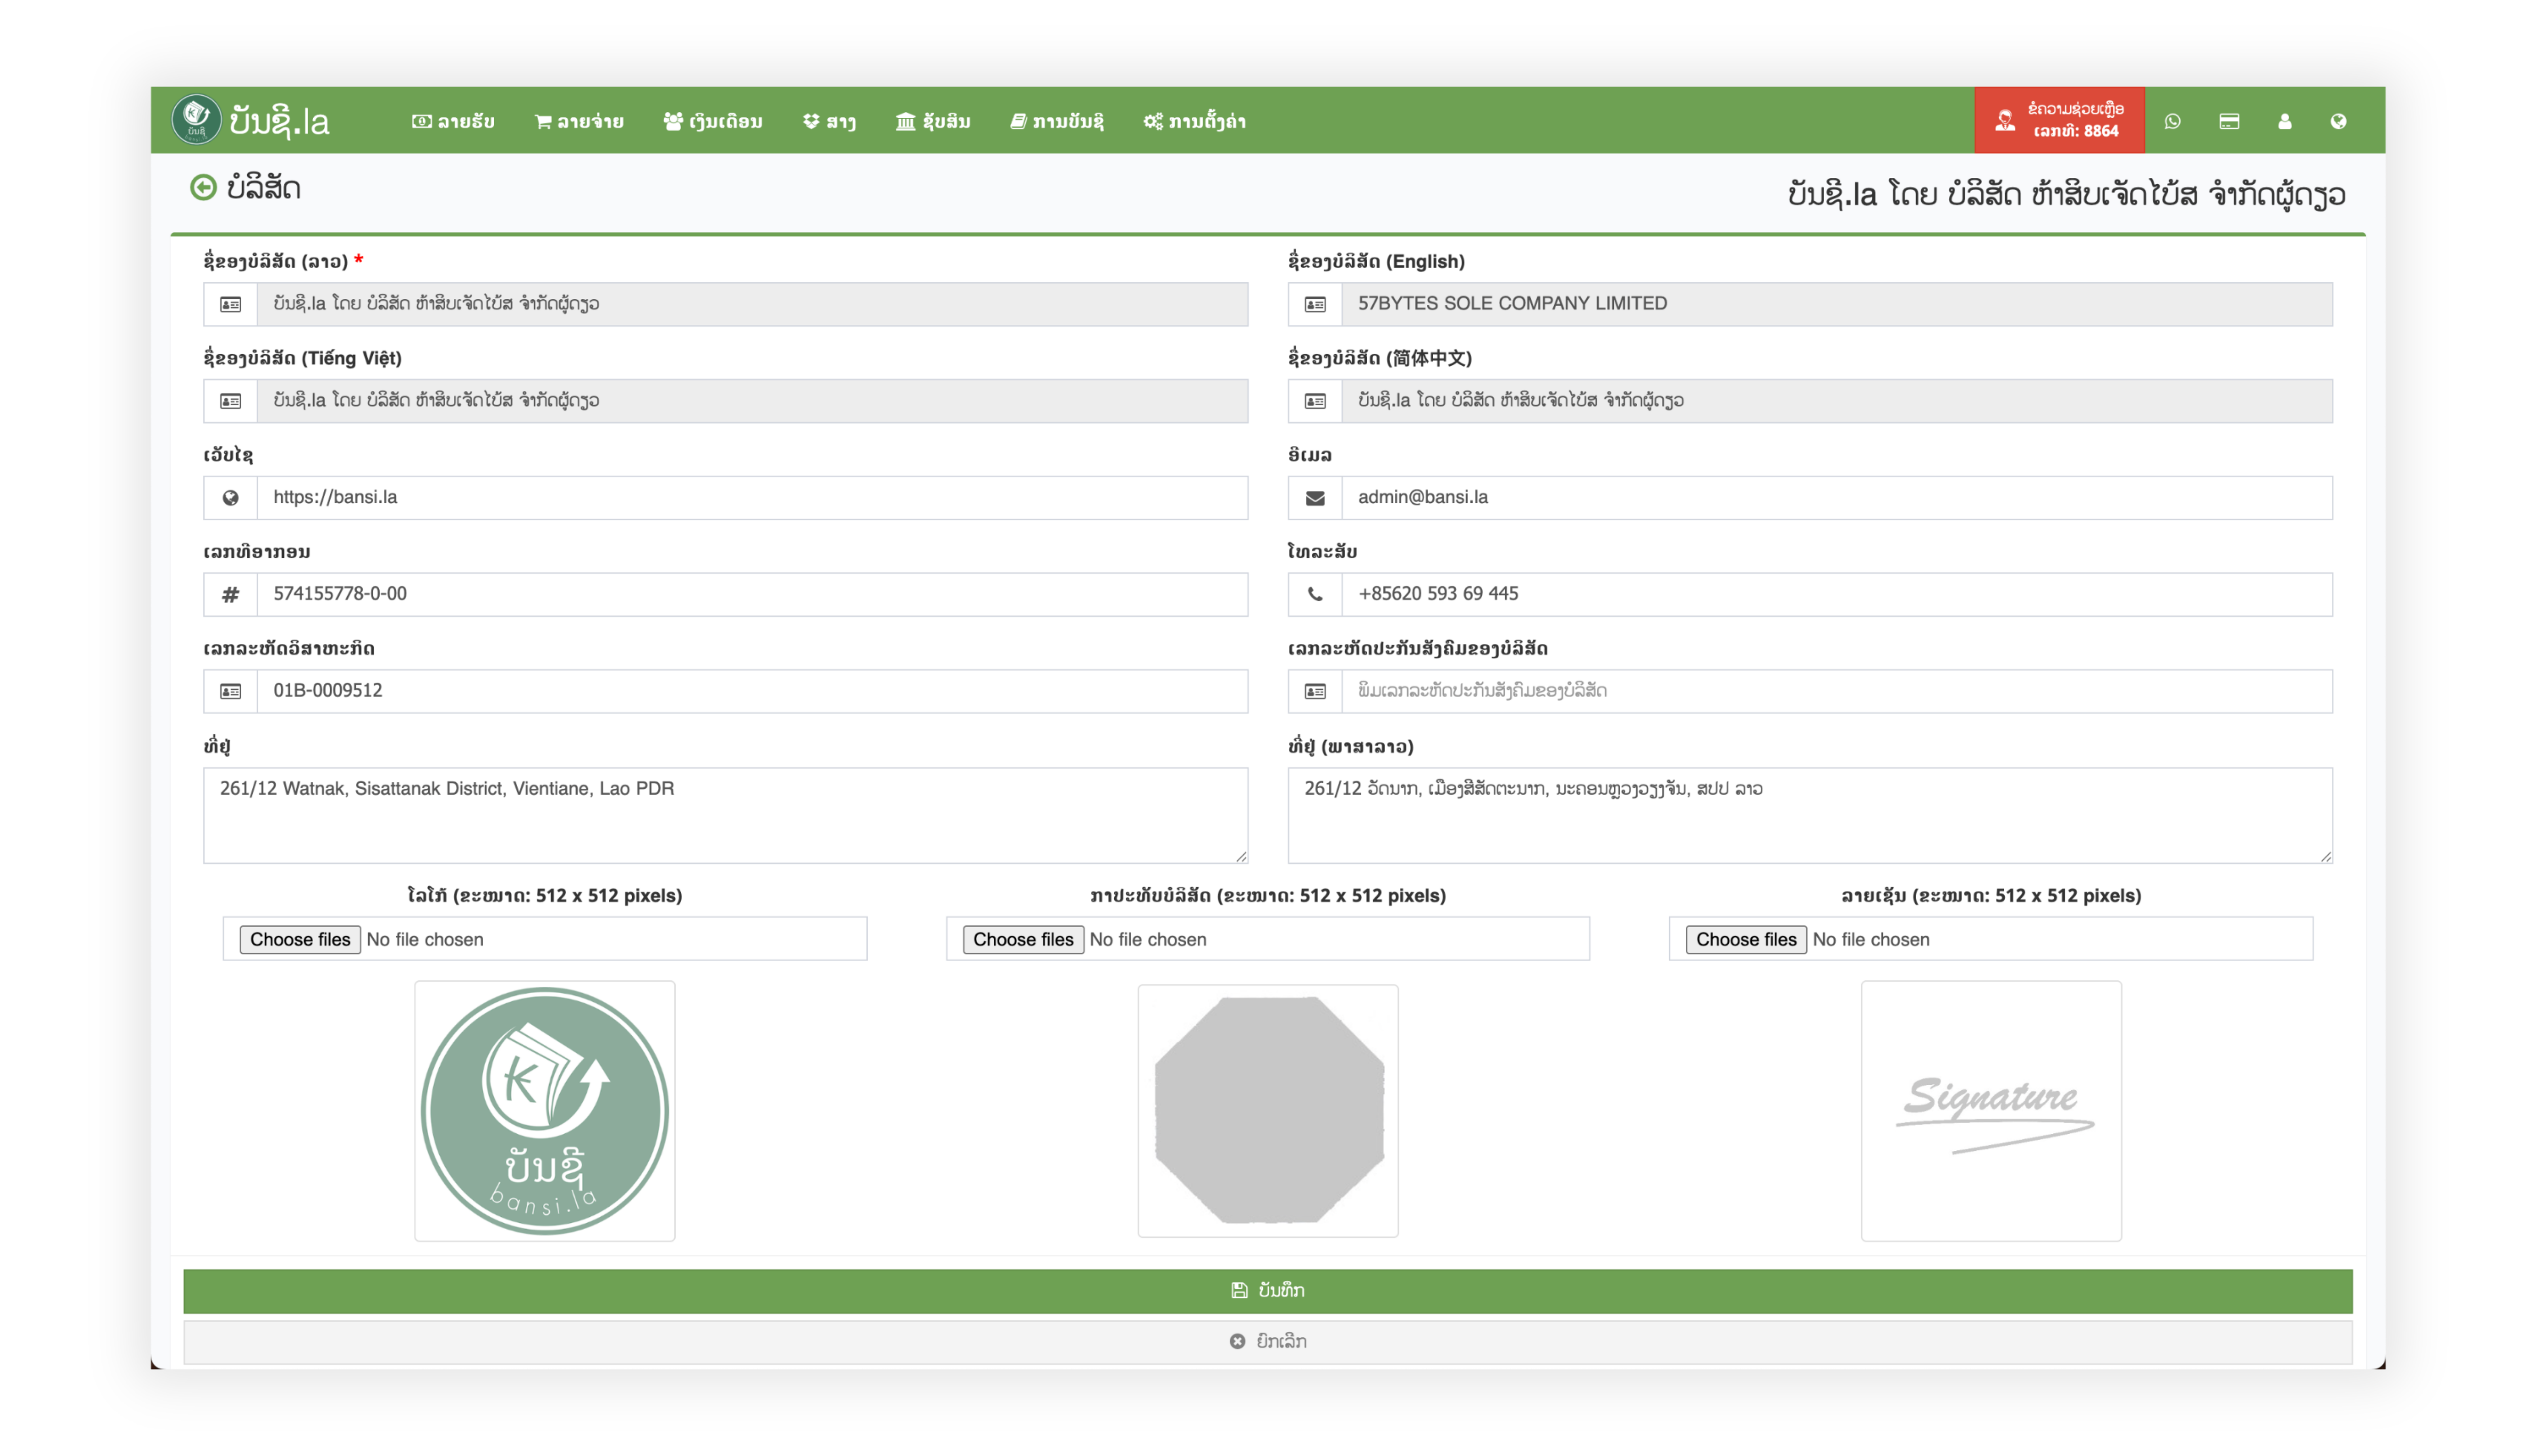Image resolution: width=2538 pixels, height=1456 pixels.
Task: Choose files for the company stamp
Action: tap(1023, 940)
